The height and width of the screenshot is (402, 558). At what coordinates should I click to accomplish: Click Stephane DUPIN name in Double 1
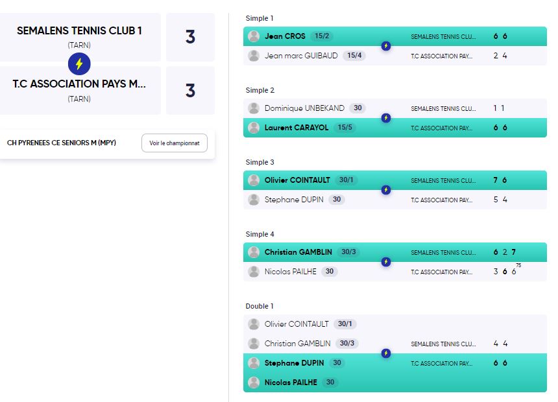(295, 363)
